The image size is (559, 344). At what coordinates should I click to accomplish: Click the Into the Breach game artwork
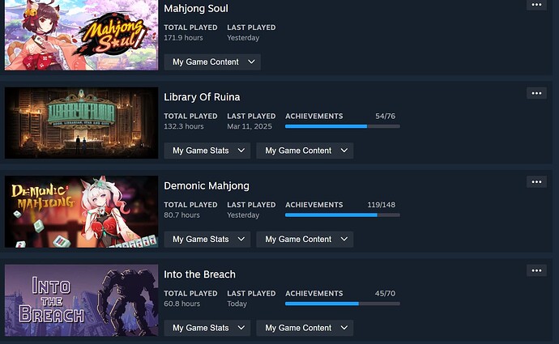point(81,300)
